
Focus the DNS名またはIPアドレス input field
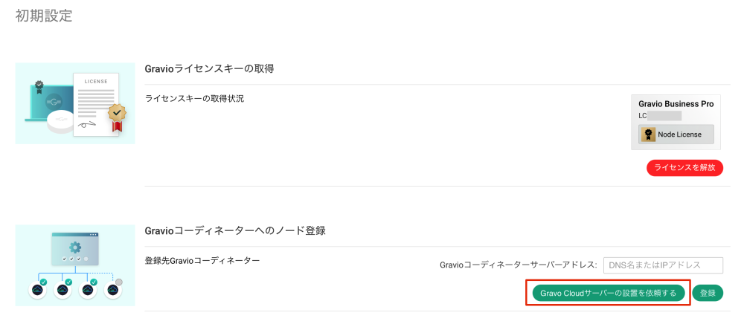coord(663,265)
